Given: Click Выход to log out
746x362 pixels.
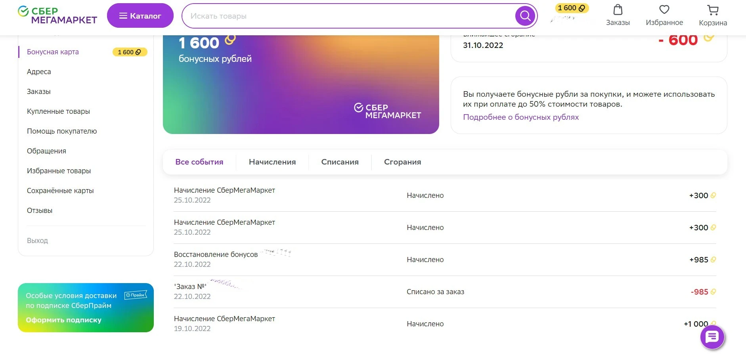Looking at the screenshot, I should coord(37,241).
